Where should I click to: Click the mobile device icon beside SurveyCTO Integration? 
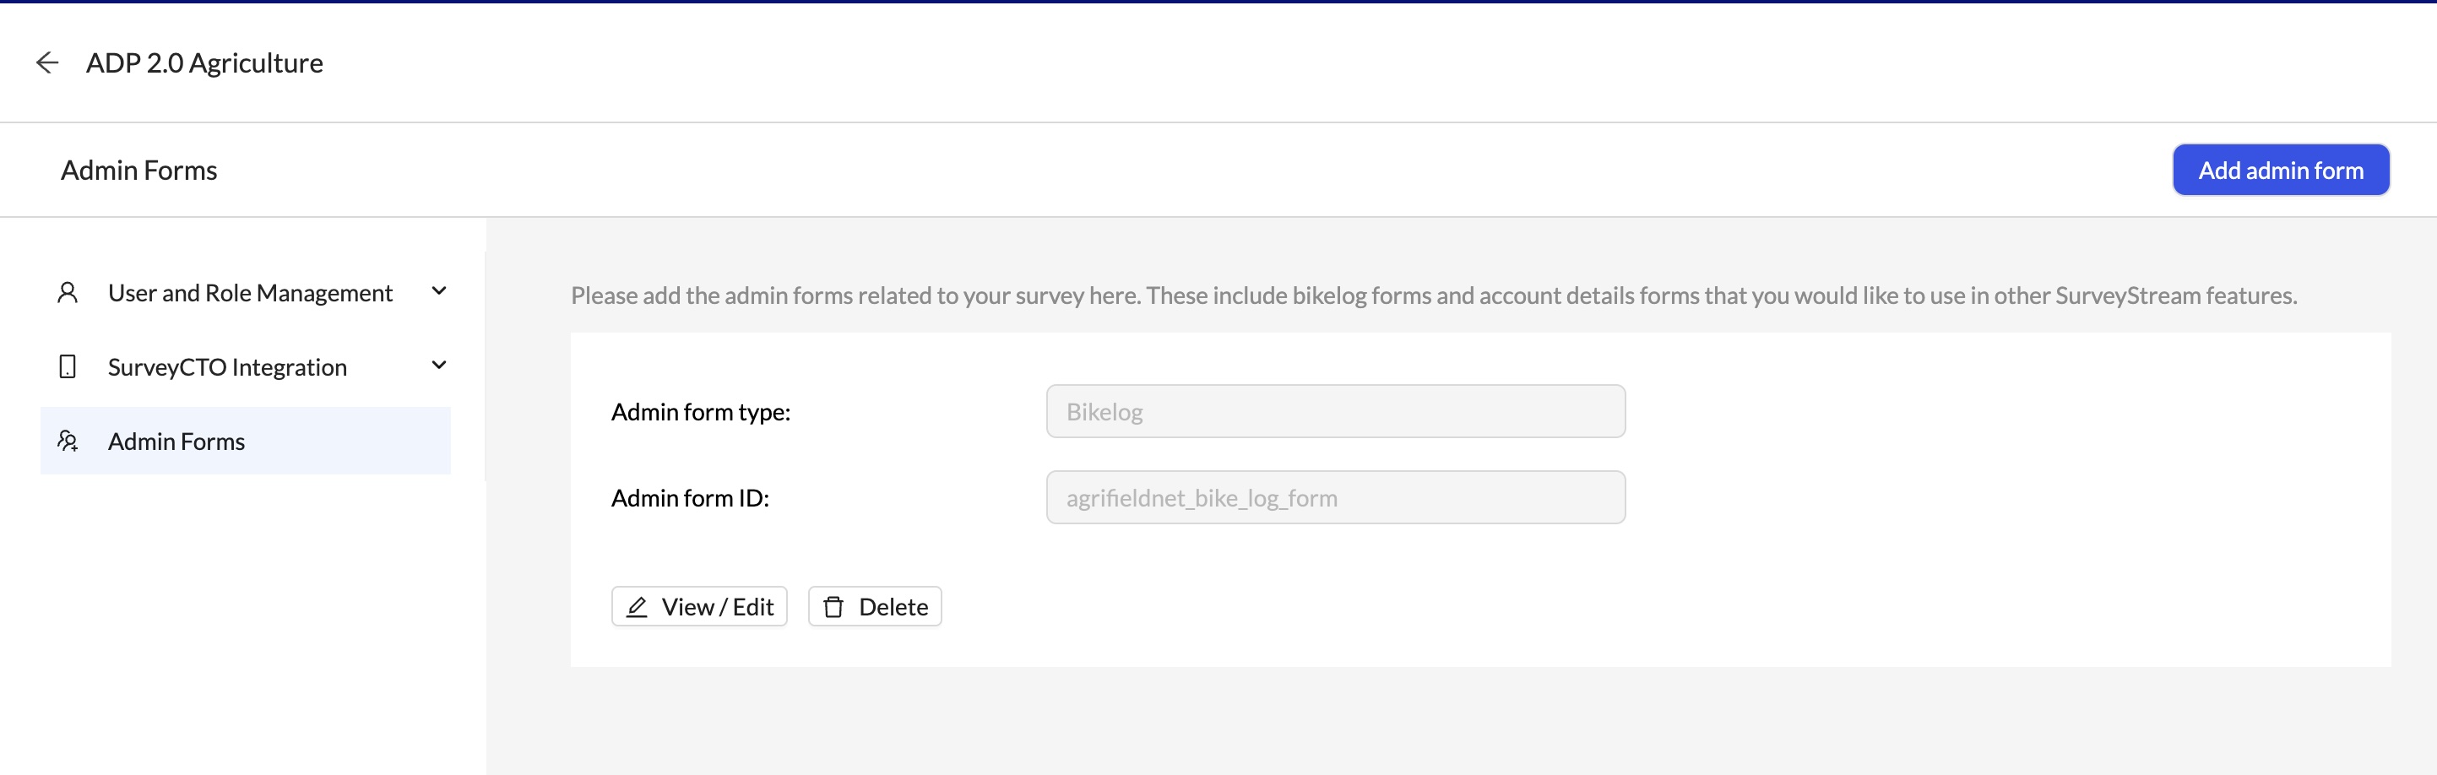click(68, 366)
